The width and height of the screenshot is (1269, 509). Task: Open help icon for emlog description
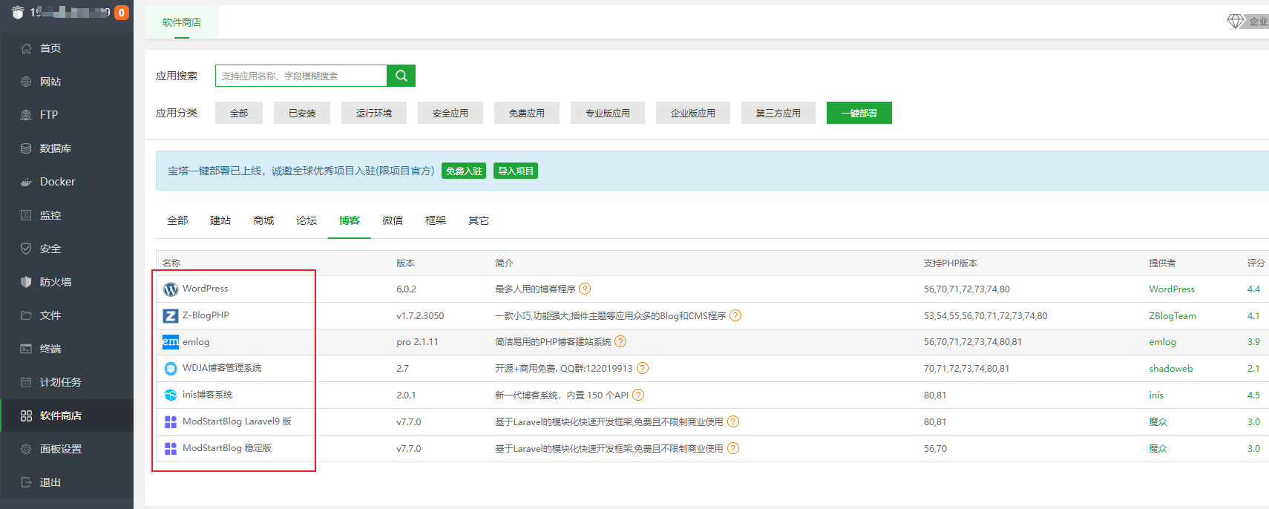point(620,341)
